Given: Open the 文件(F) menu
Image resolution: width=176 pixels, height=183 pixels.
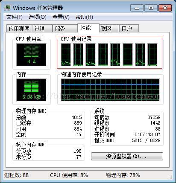Looking at the screenshot, I should 15,17.
